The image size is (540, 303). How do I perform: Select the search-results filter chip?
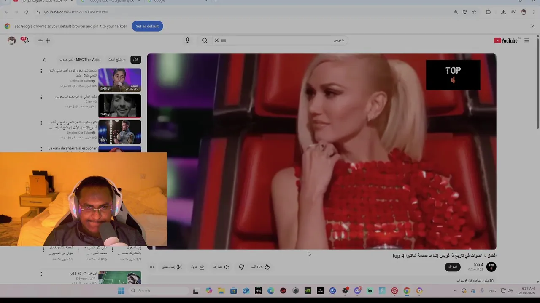117,60
